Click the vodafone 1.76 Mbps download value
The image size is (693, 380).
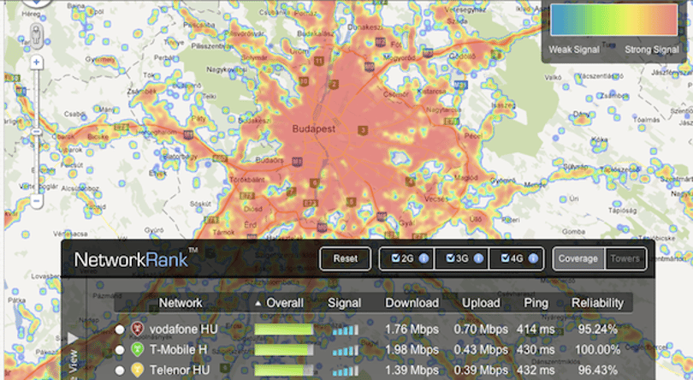(x=412, y=330)
